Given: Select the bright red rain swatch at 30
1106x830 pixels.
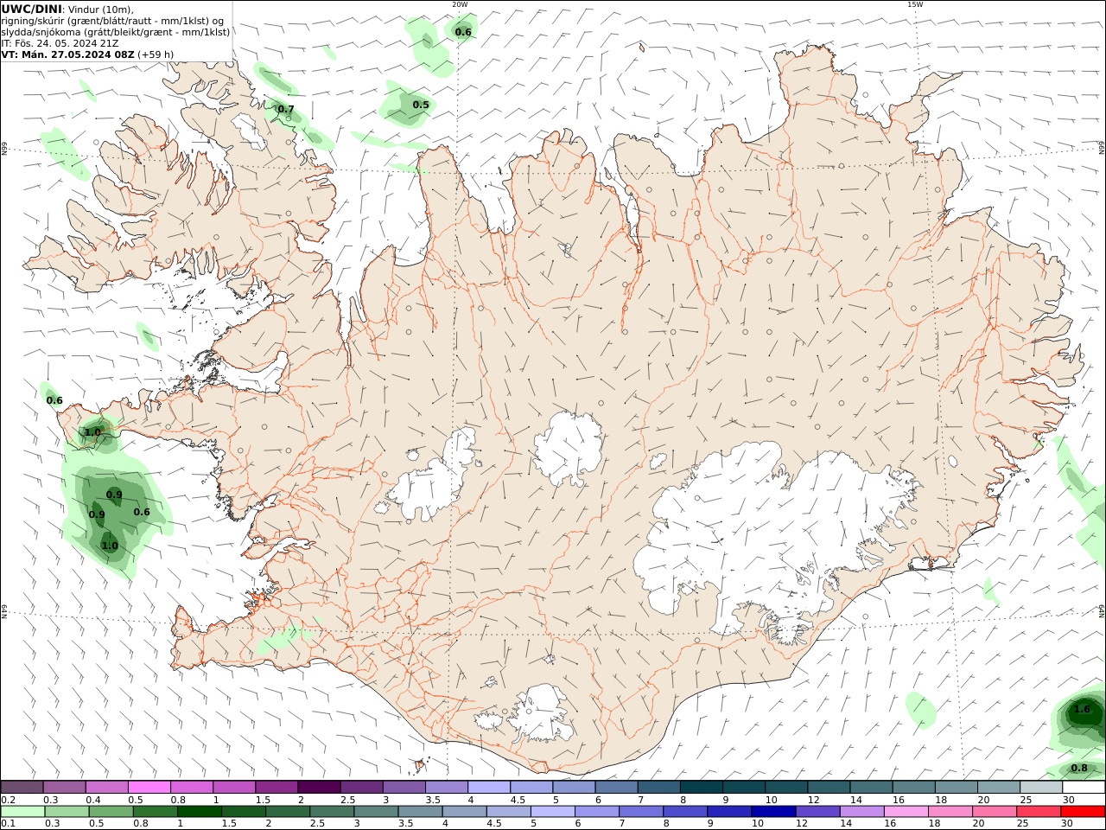Looking at the screenshot, I should tap(1084, 811).
